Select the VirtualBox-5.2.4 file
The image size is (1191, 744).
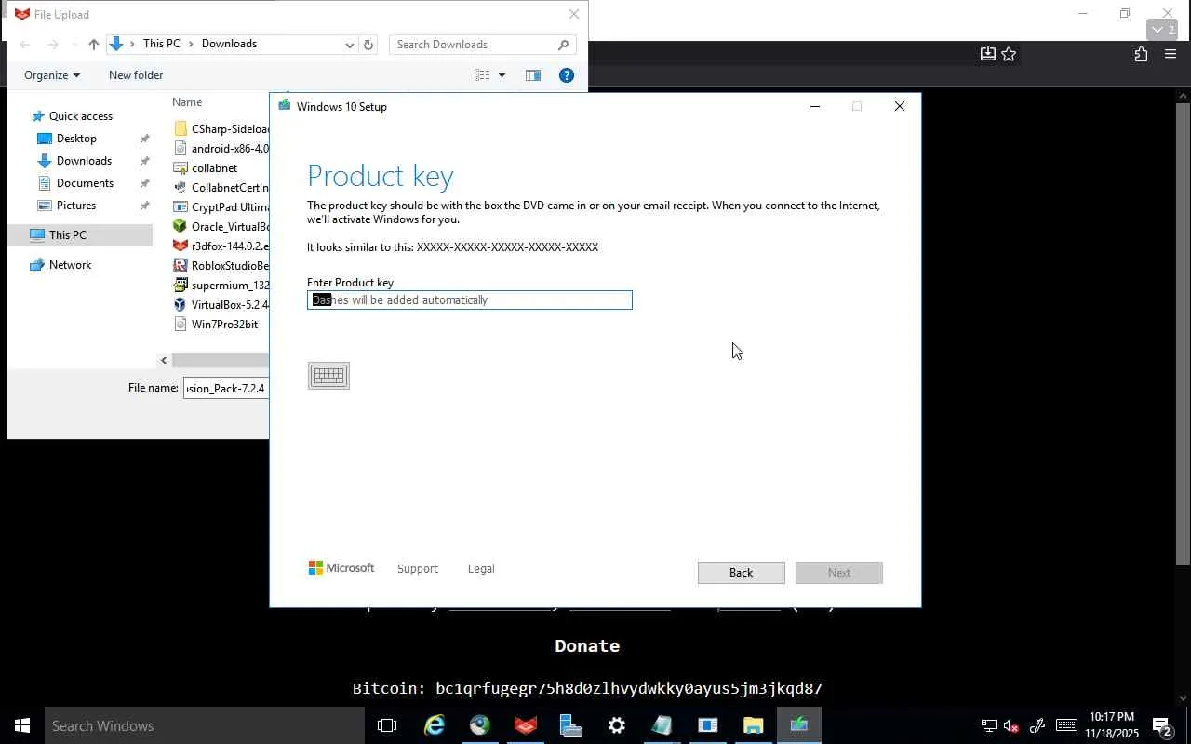pyautogui.click(x=221, y=305)
